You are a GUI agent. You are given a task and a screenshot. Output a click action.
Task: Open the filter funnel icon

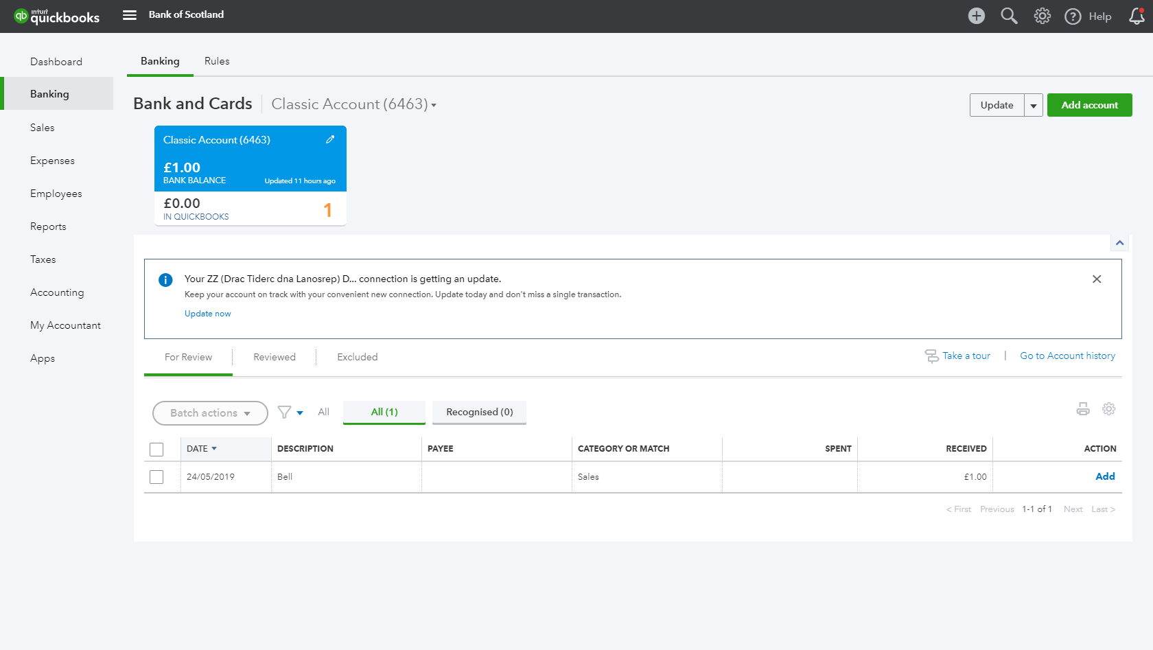284,412
